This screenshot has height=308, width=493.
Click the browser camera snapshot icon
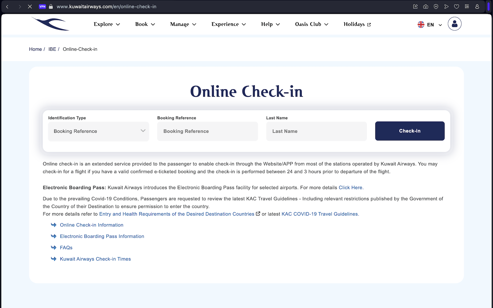point(426,6)
